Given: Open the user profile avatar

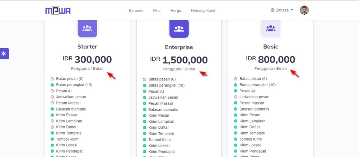Looking at the screenshot, I should [x=304, y=10].
